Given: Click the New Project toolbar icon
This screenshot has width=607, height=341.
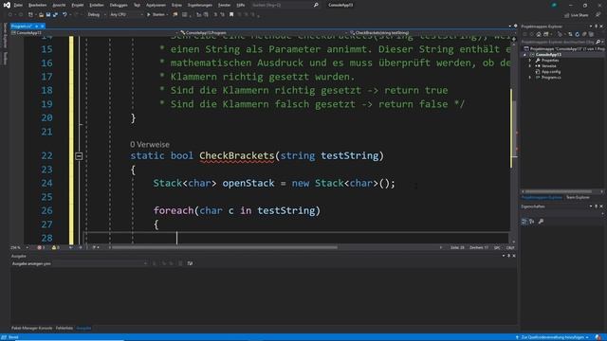Looking at the screenshot, I should coord(30,15).
